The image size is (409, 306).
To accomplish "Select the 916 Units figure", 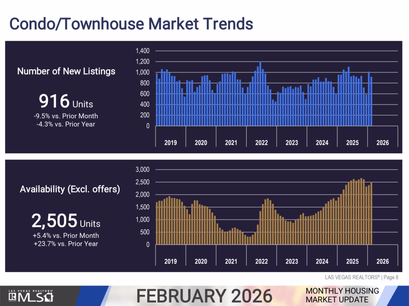I will [x=66, y=102].
